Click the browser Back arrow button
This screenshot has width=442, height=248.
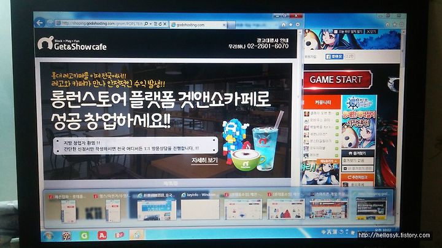pos(40,23)
